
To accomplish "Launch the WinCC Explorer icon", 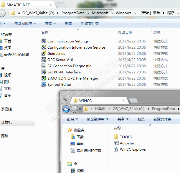I will point(116,149).
